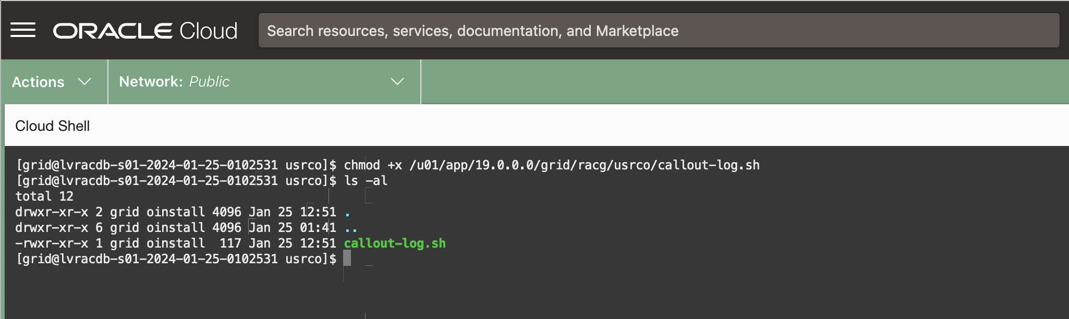
Task: Click the chevron arrow beside Actions
Action: pyautogui.click(x=84, y=82)
